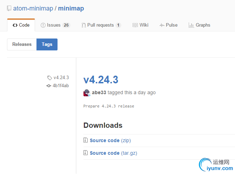
Task: Download Source code zip archive
Action: [x=105, y=140]
